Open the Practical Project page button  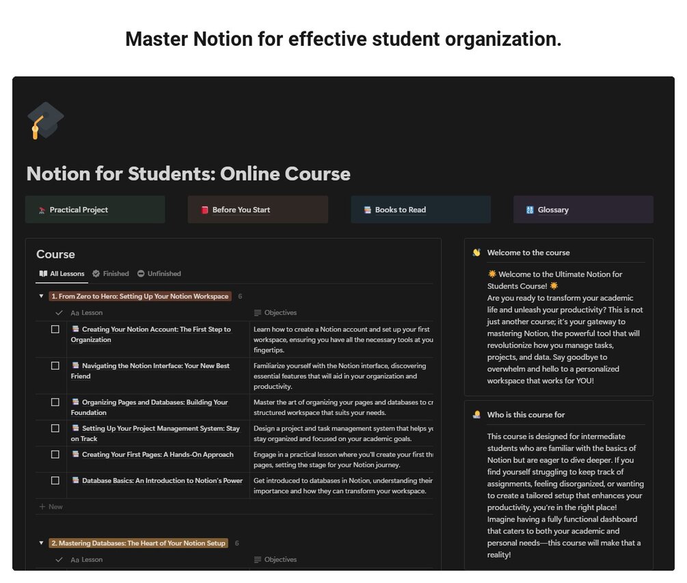(95, 209)
